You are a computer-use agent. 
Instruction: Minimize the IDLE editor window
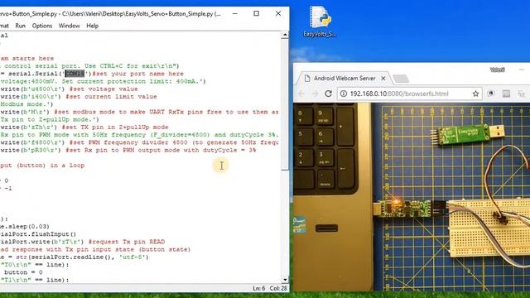(x=235, y=13)
